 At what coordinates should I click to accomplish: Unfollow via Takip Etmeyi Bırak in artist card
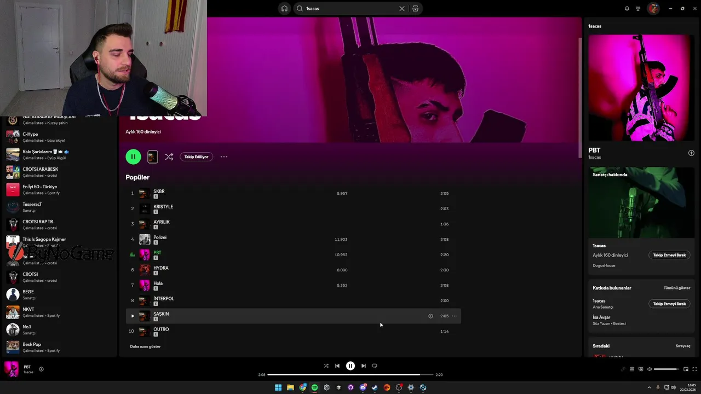click(x=669, y=255)
